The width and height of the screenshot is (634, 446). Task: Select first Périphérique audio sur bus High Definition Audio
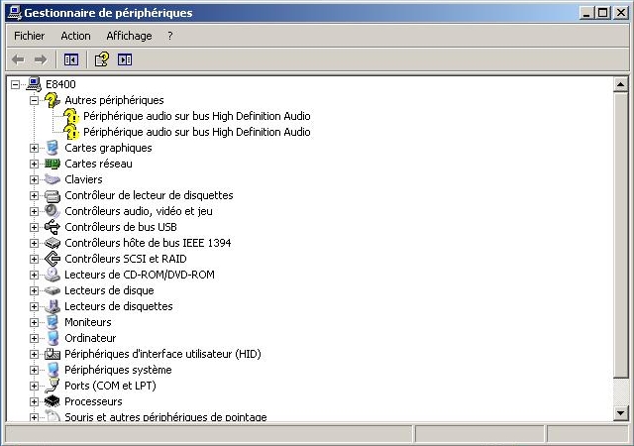click(x=197, y=116)
